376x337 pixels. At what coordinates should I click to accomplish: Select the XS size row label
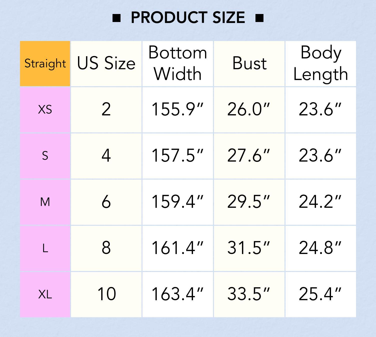click(45, 109)
